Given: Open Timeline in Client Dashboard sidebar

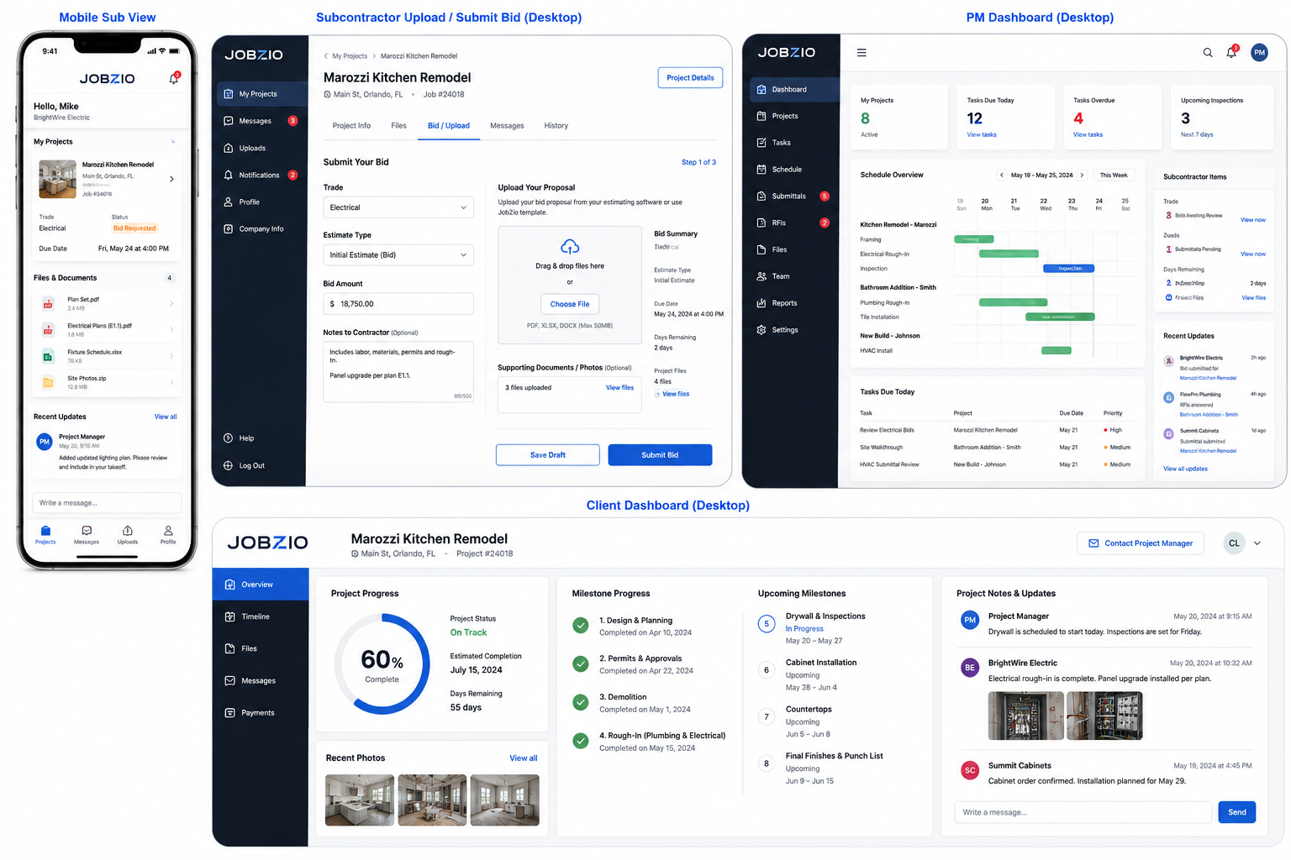Looking at the screenshot, I should [261, 616].
